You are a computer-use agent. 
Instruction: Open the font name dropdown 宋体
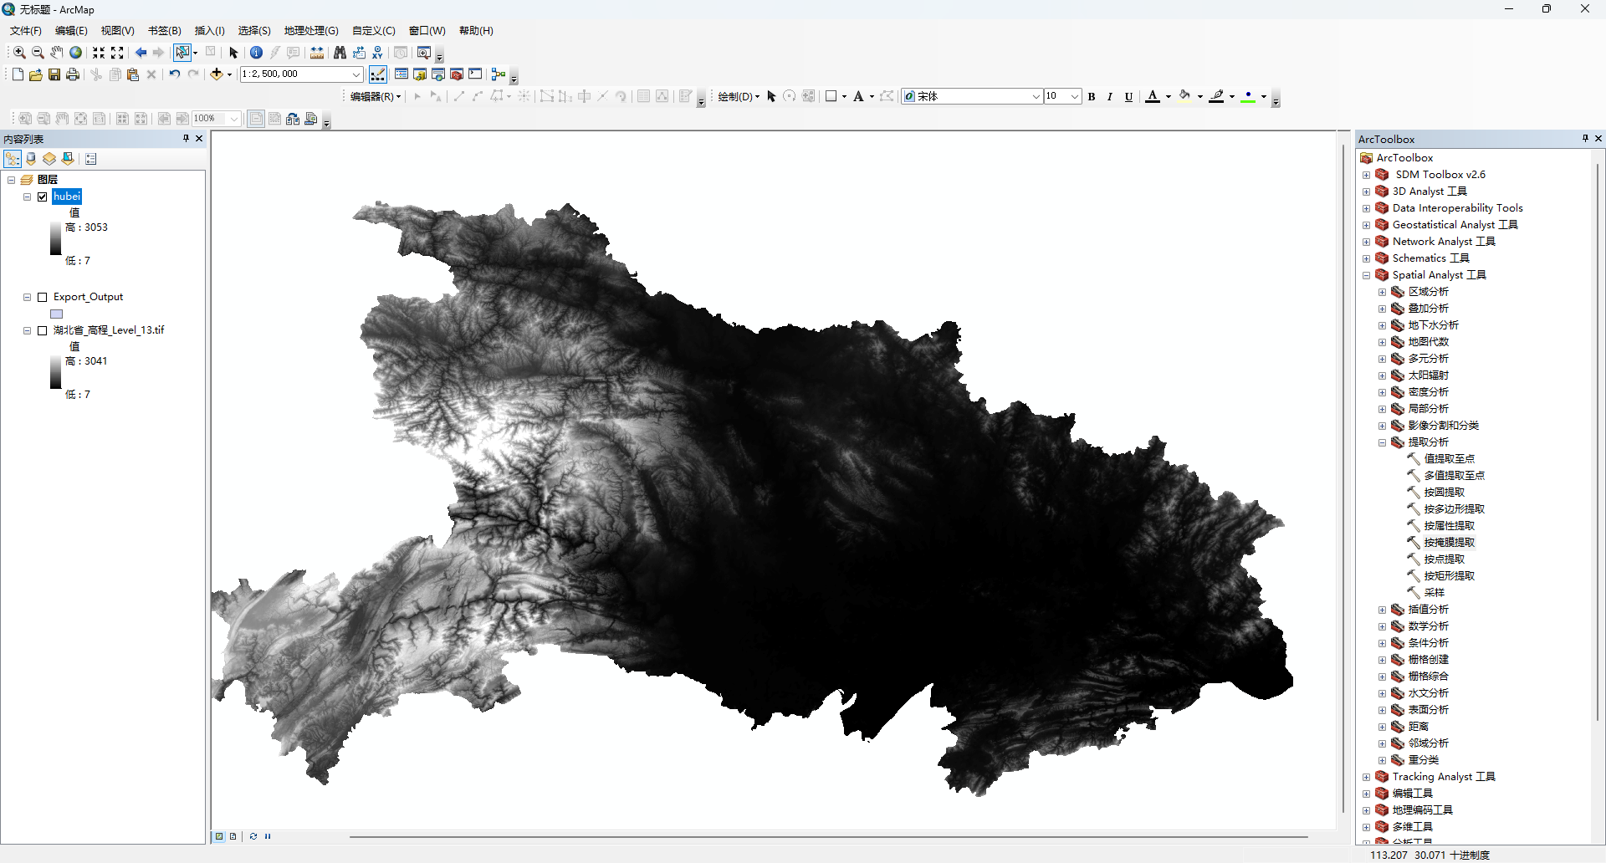click(1036, 97)
